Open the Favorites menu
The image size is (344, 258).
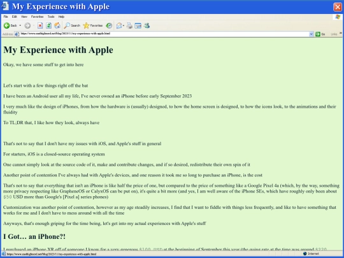coord(37,17)
